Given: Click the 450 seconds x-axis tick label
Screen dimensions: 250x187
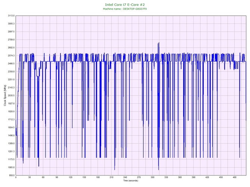Looking at the screenshot, I should click(221, 177).
